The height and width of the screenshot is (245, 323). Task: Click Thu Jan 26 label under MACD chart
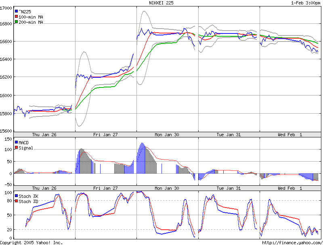coord(44,188)
